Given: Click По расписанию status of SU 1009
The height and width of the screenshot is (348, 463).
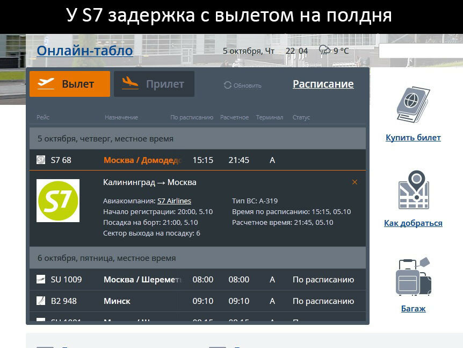Looking at the screenshot, I should click(x=323, y=280).
